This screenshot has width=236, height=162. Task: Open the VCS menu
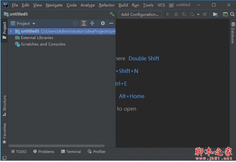coord(161,5)
